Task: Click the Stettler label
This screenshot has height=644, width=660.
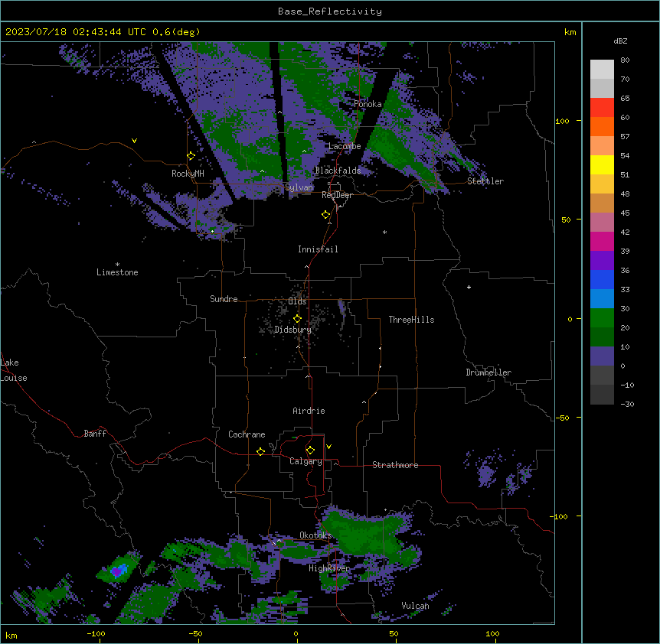Action: [485, 181]
